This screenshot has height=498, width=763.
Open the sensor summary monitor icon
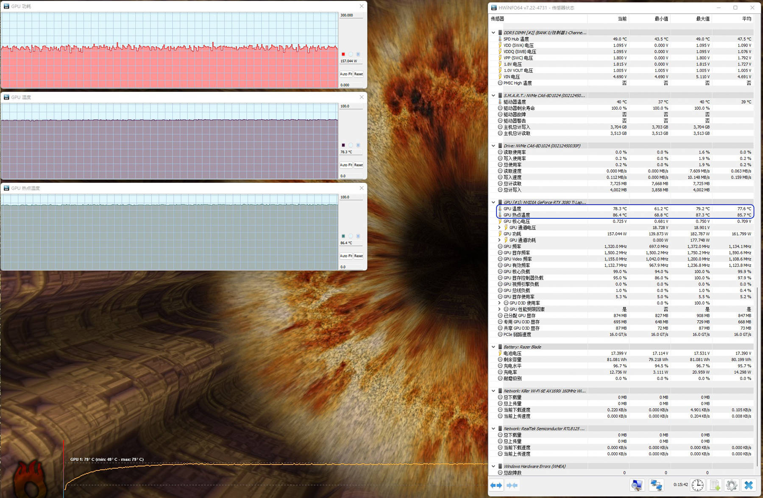[x=636, y=485]
